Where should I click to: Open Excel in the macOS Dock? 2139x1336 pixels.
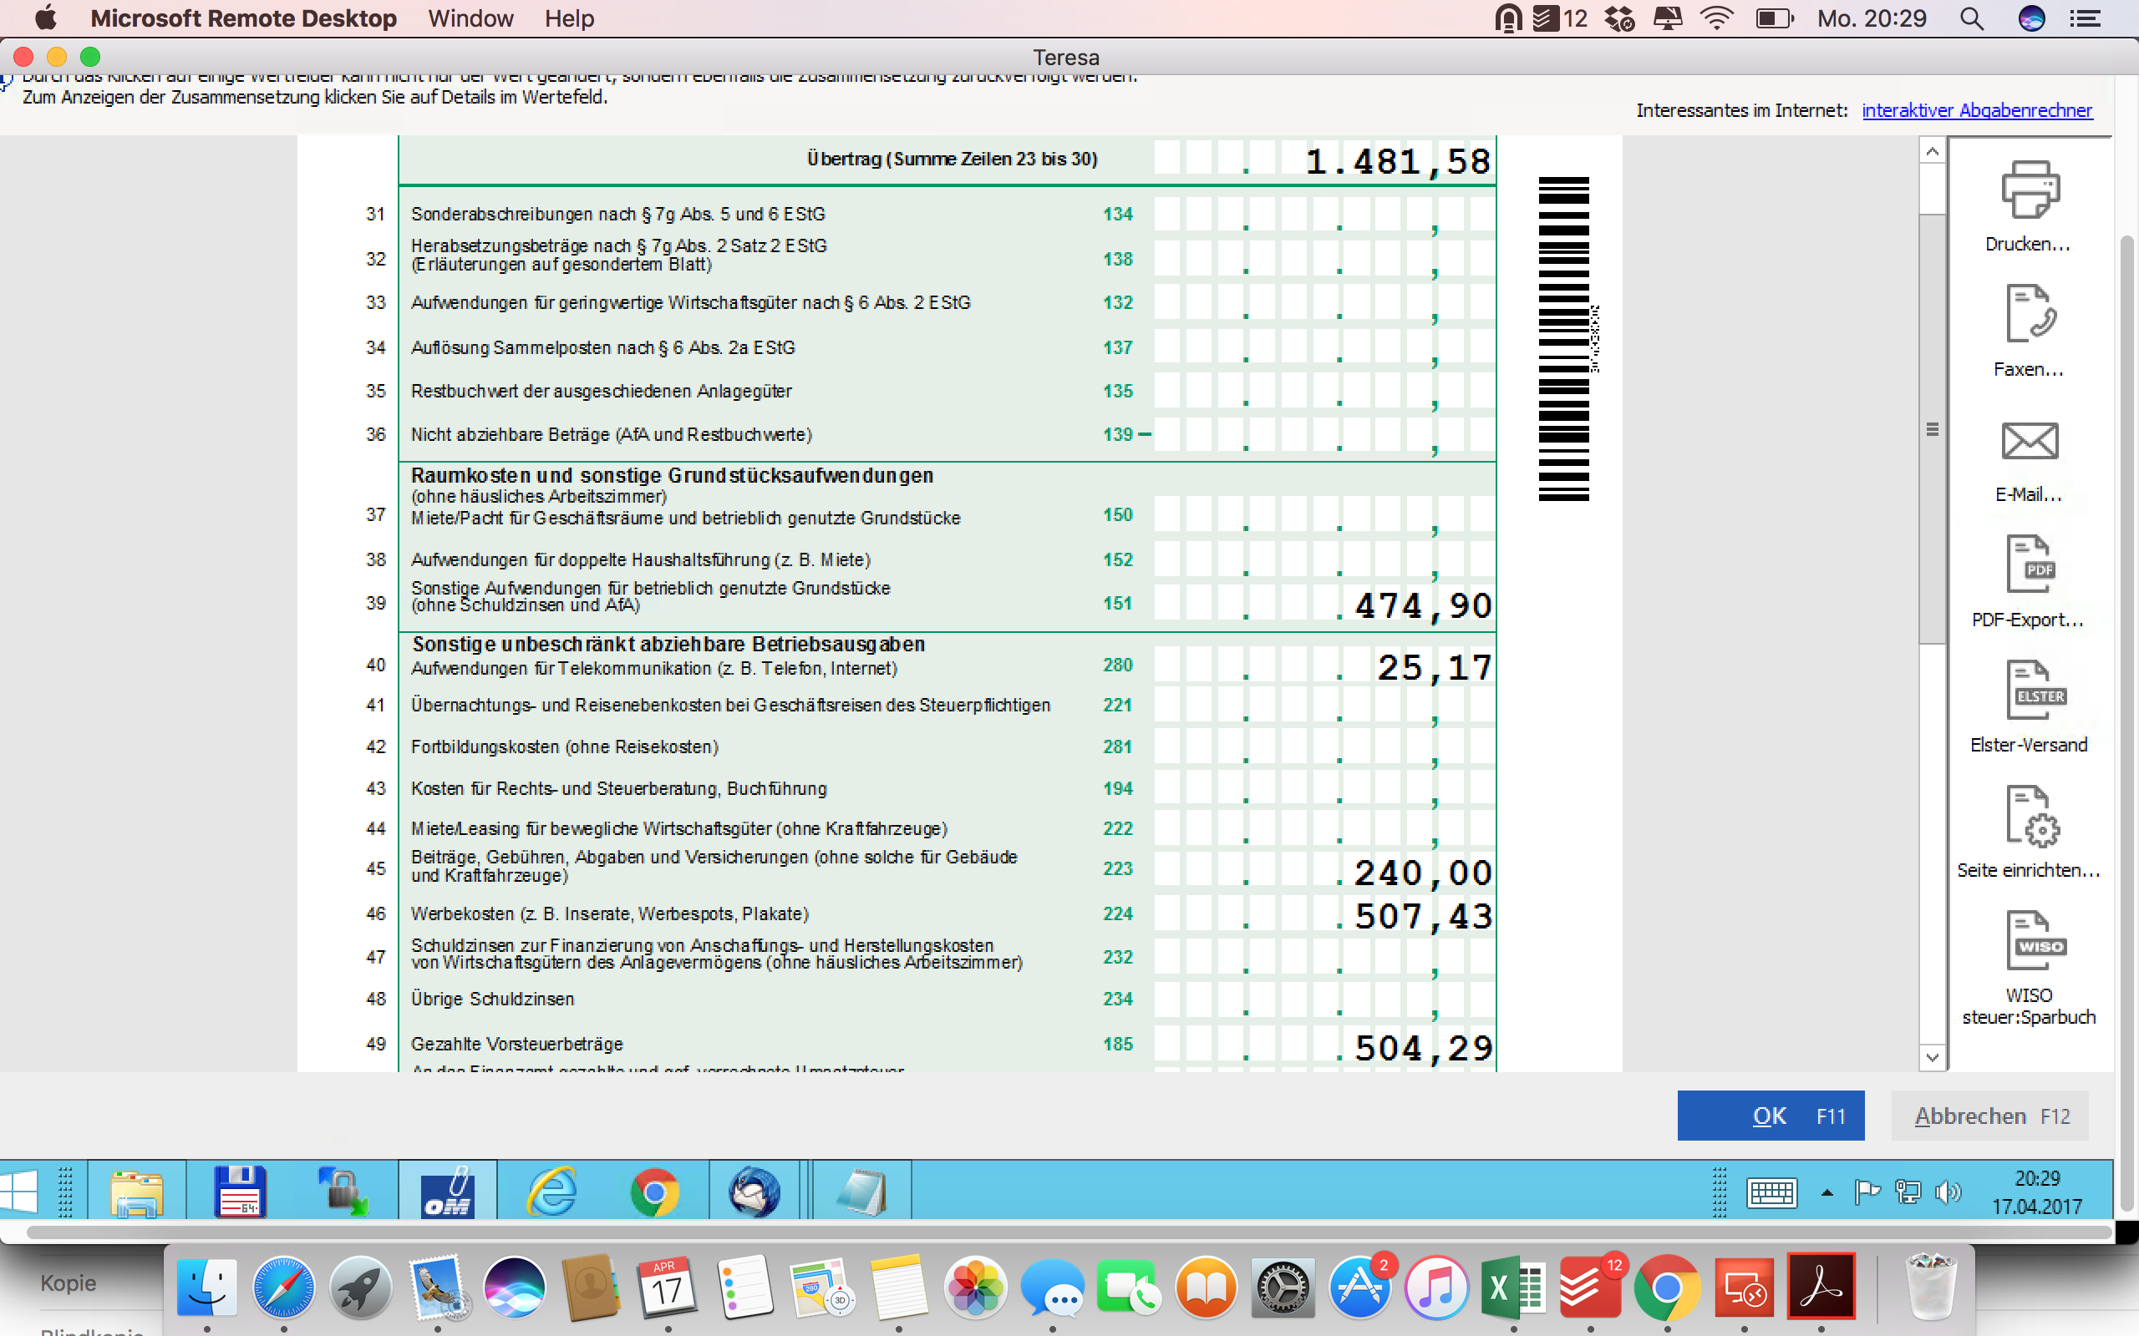1514,1288
